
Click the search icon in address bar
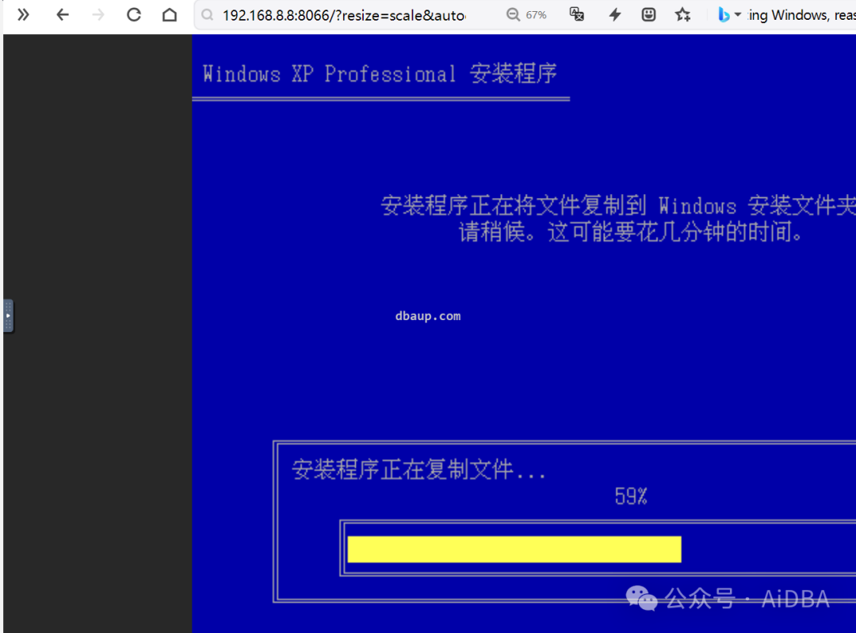click(208, 15)
